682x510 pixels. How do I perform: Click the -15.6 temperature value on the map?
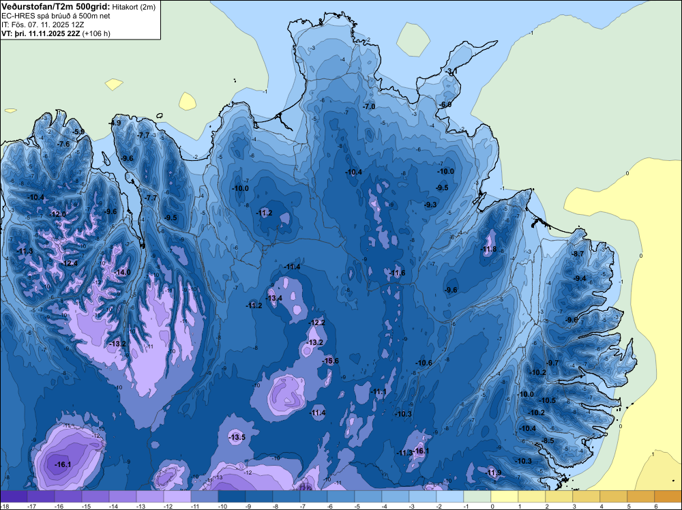(x=331, y=361)
